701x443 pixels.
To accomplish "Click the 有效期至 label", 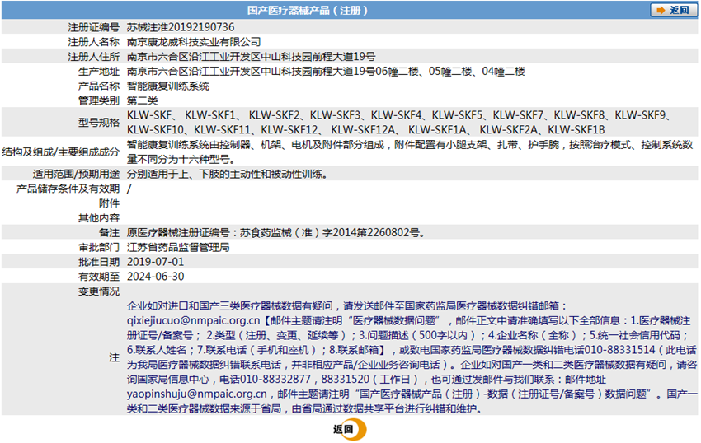I will click(99, 277).
